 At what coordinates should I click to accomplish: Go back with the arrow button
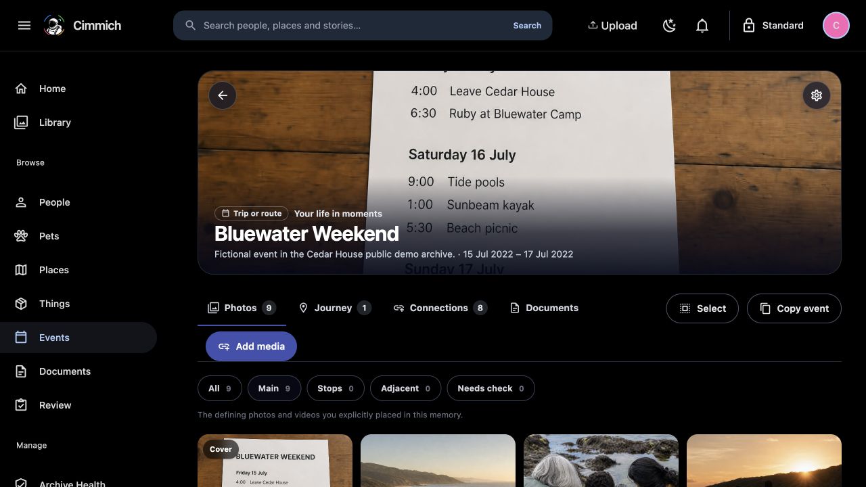223,95
